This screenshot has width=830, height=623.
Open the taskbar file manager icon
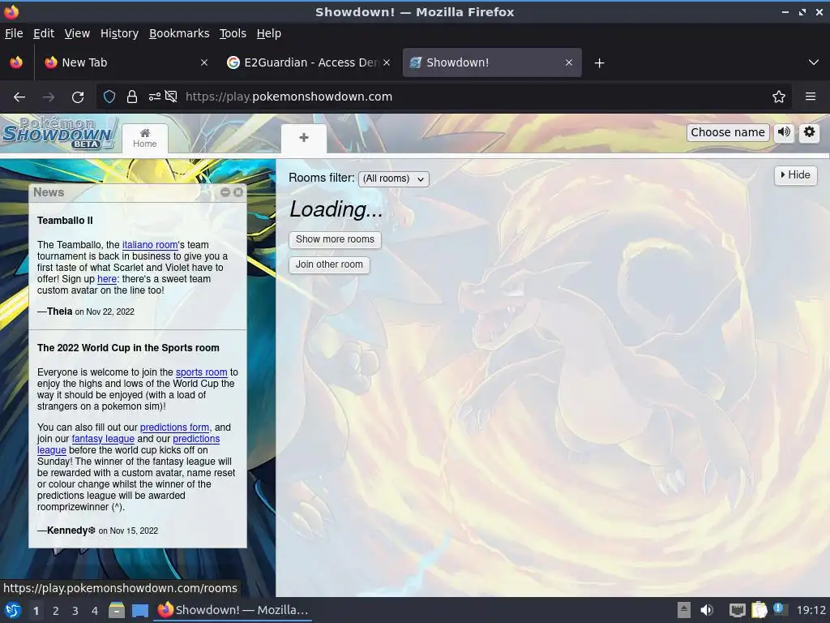coord(117,610)
